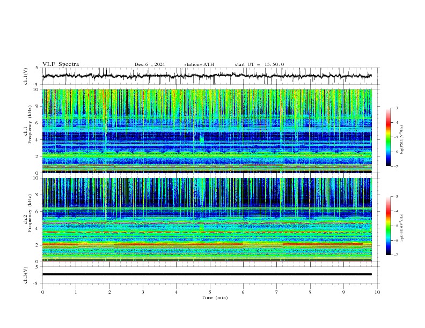The width and height of the screenshot is (425, 328).
Task: Click the time axis tick label '0'
Action: [x=42, y=292]
